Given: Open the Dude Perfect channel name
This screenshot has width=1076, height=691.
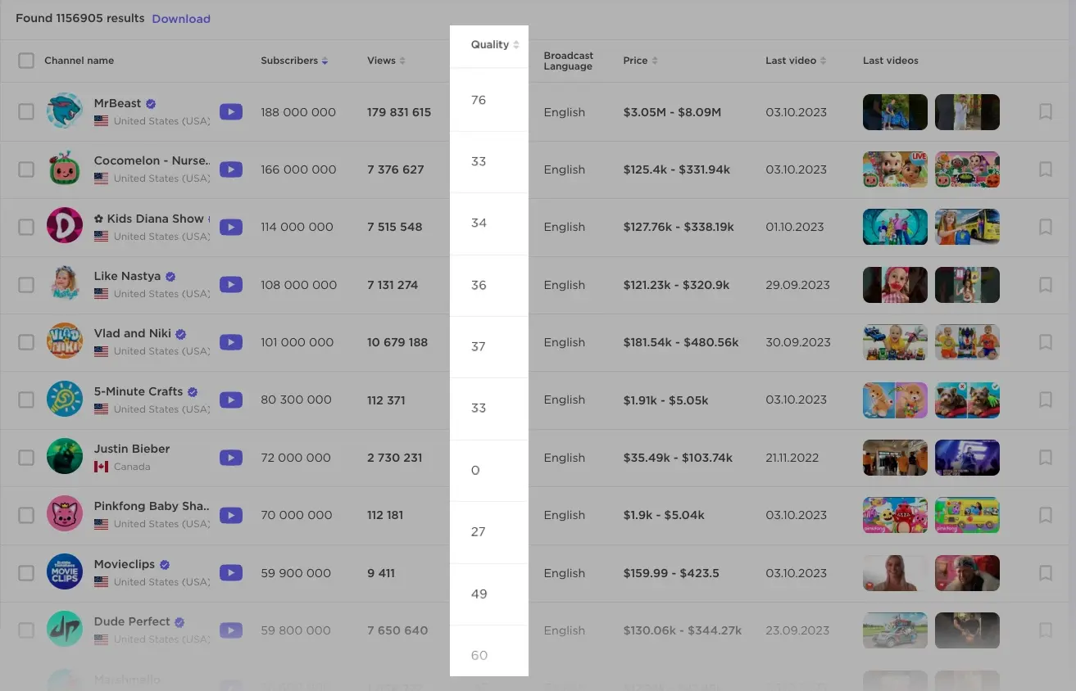Looking at the screenshot, I should (x=132, y=621).
